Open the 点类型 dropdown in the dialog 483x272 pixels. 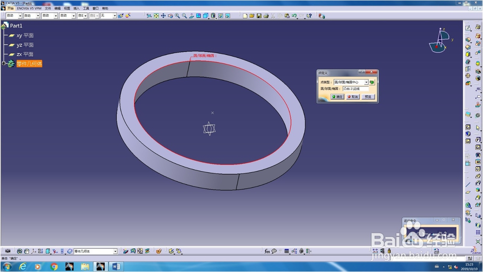click(x=366, y=82)
